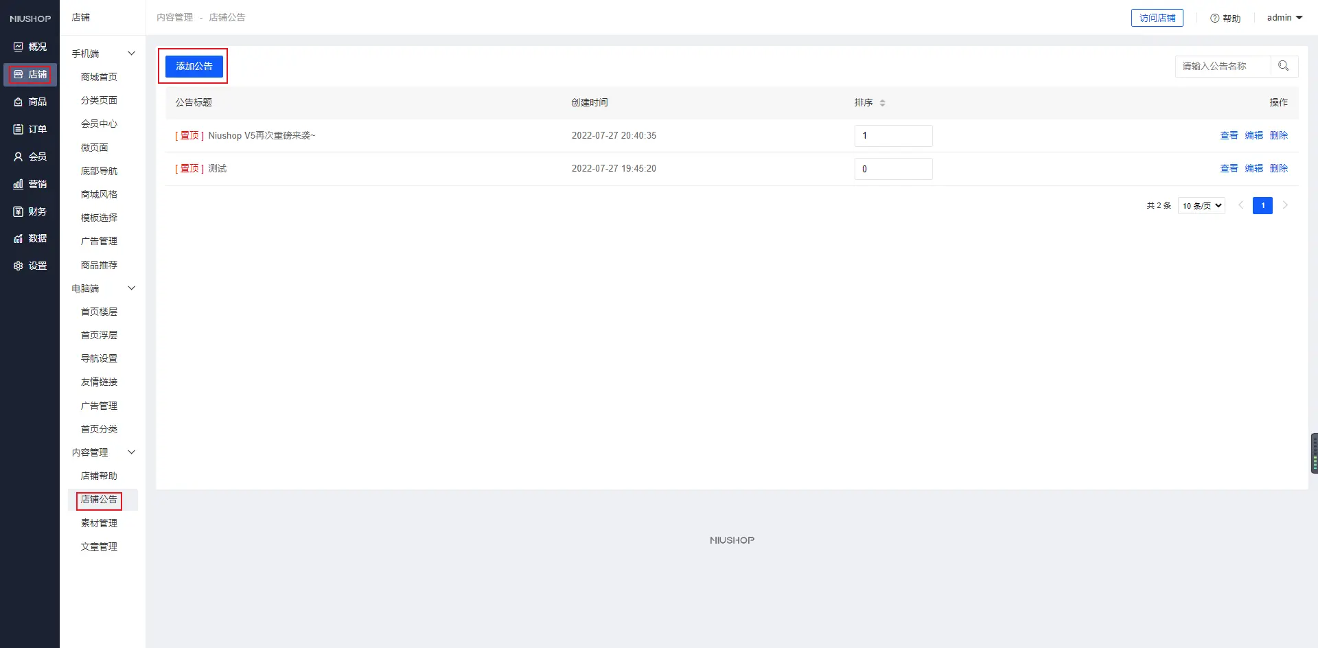Collapse the 手机端 menu group

[x=131, y=54]
